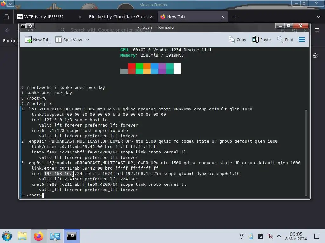Close the Blocked by Cloudflare Gateway tab

[151, 17]
